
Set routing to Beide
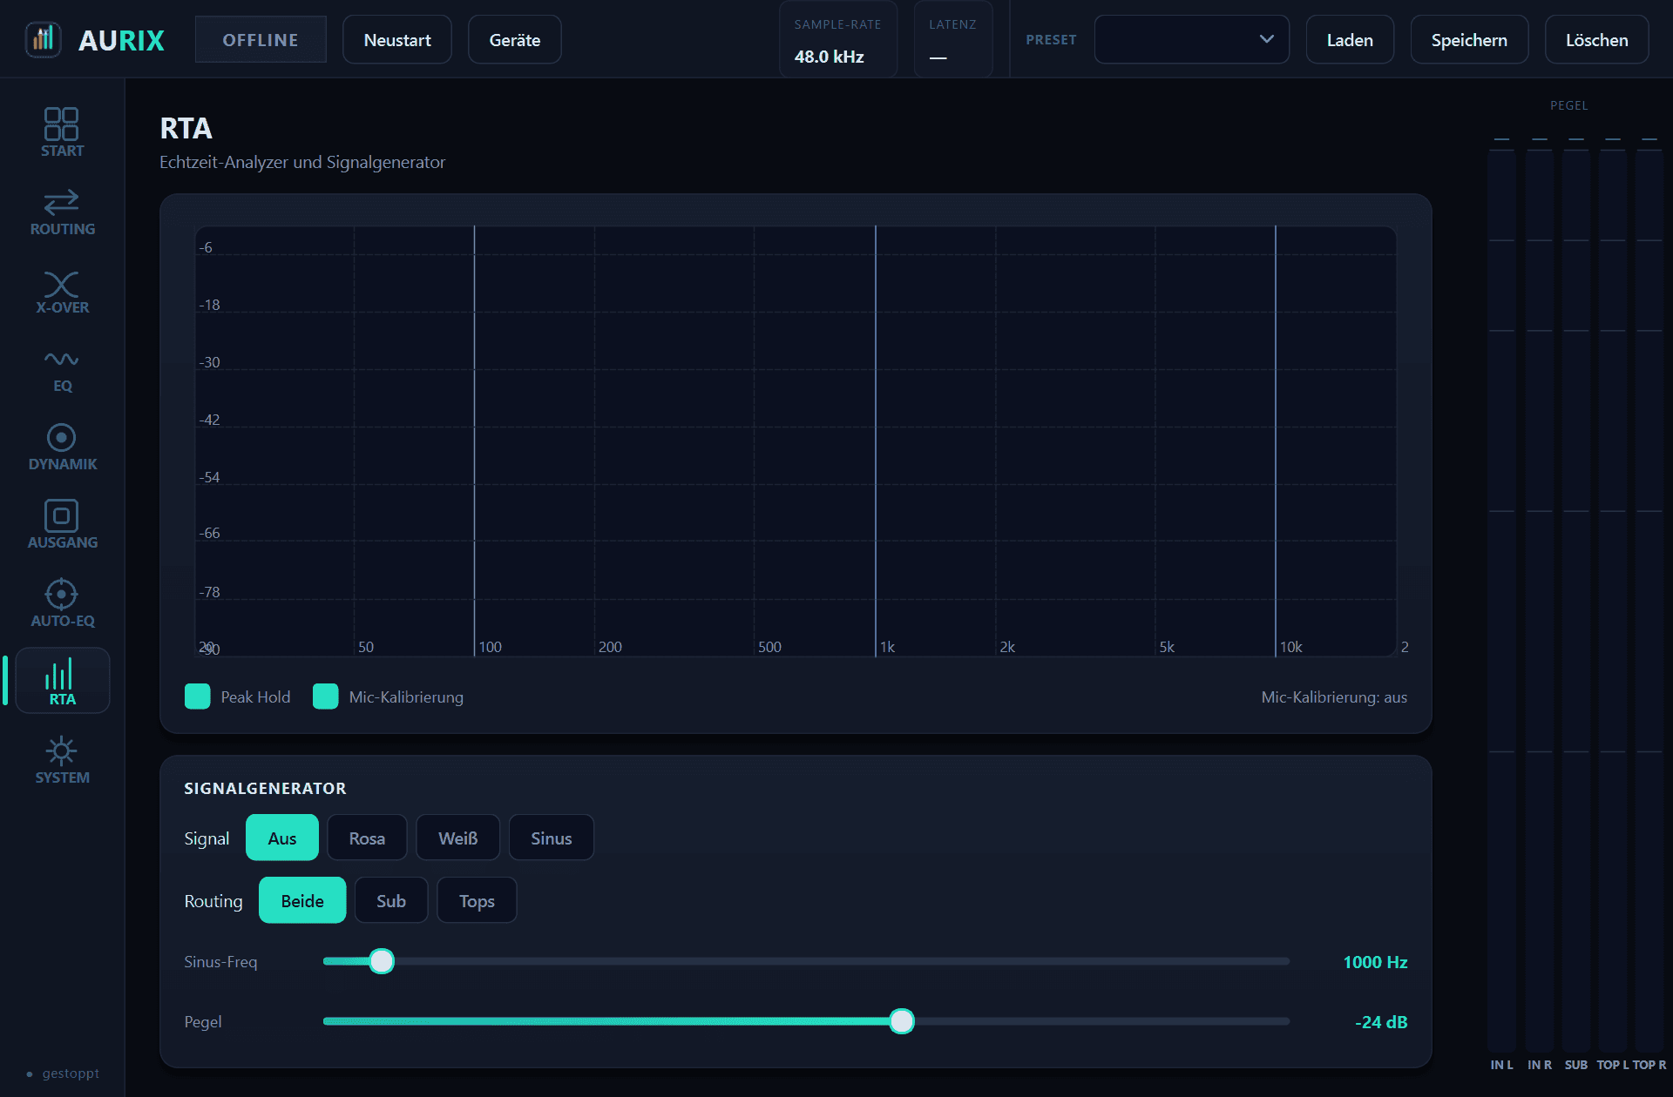click(x=302, y=900)
